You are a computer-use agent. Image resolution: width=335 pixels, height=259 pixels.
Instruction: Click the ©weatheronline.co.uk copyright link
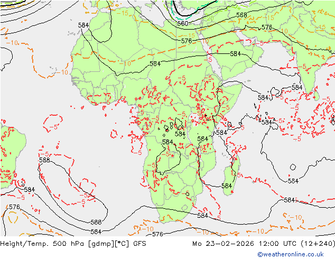291,254
